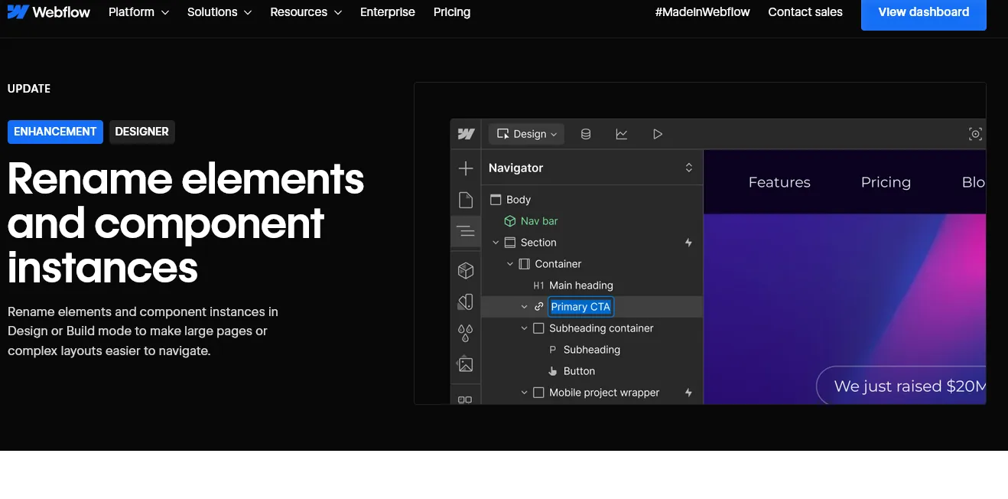Viewport: 1008px width, 499px height.
Task: Click the Section layout icon
Action: click(510, 243)
